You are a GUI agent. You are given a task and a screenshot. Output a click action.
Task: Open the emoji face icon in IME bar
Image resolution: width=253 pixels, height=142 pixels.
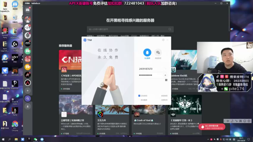(x=244, y=121)
